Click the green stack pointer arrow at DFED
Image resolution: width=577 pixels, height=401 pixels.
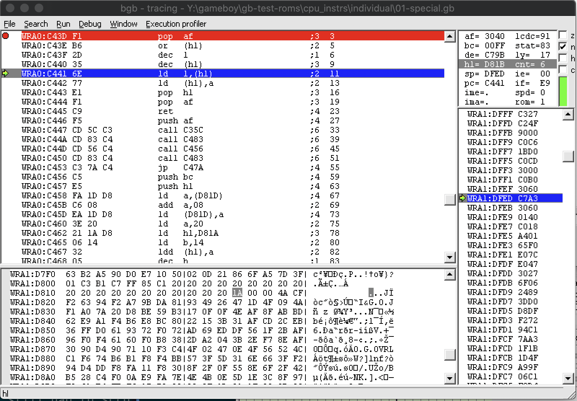[463, 198]
